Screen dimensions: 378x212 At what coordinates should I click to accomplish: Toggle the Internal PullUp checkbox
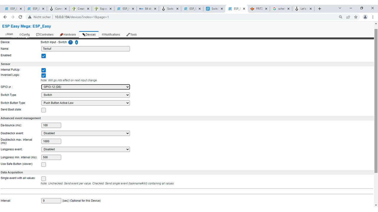(x=43, y=70)
